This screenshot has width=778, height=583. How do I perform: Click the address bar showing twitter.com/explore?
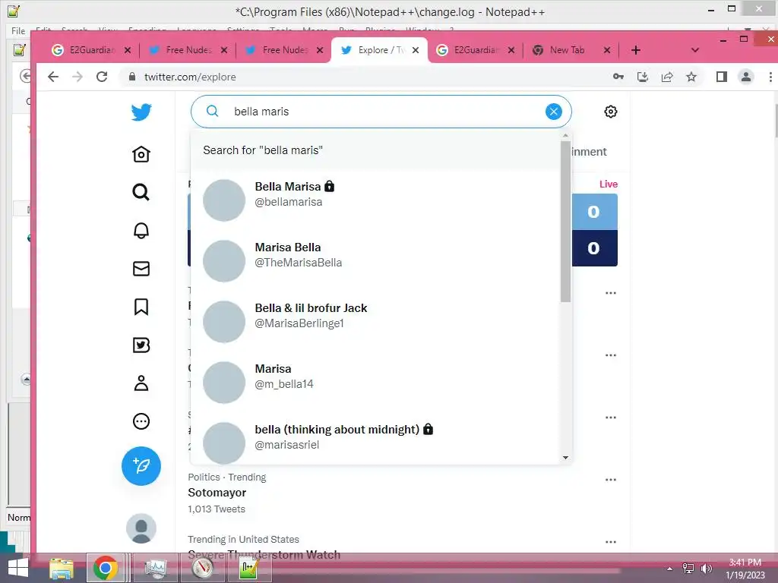pos(367,77)
